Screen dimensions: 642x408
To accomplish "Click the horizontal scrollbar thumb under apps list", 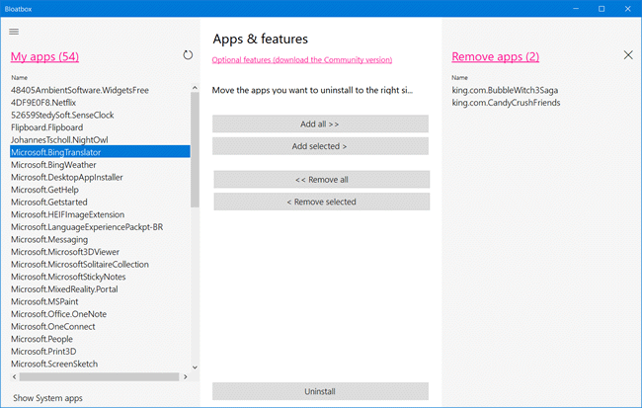I will [x=99, y=376].
